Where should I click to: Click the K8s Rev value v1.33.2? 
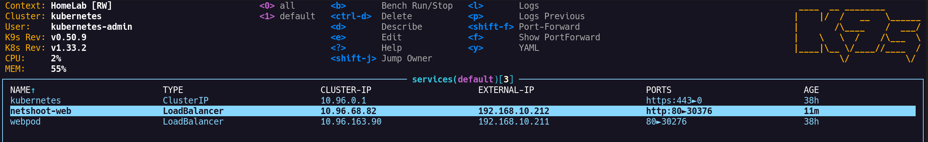click(69, 48)
